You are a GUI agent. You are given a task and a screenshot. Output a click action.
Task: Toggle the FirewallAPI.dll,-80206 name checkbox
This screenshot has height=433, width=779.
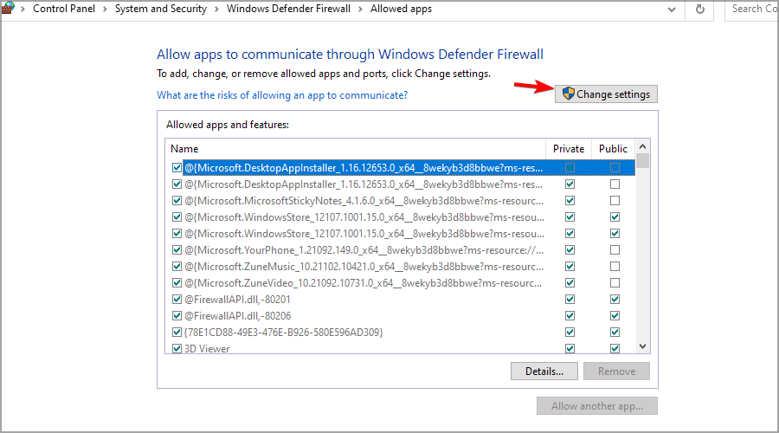[177, 316]
